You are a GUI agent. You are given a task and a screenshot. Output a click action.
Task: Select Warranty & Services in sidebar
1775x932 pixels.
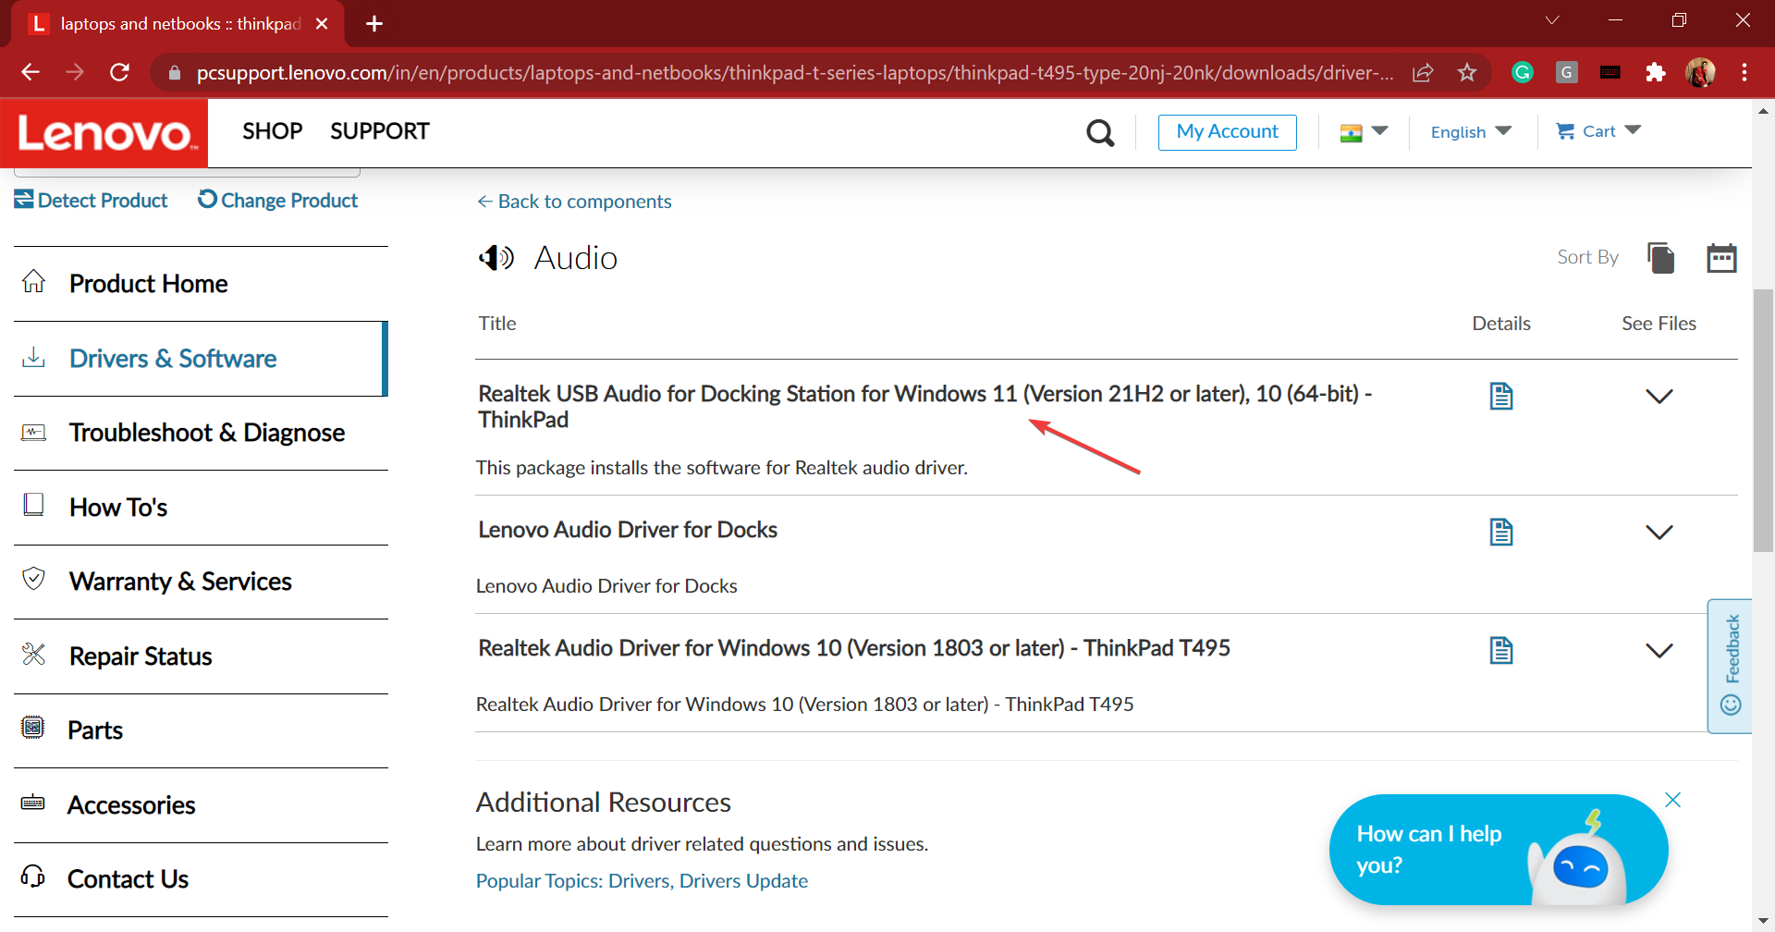[201, 582]
